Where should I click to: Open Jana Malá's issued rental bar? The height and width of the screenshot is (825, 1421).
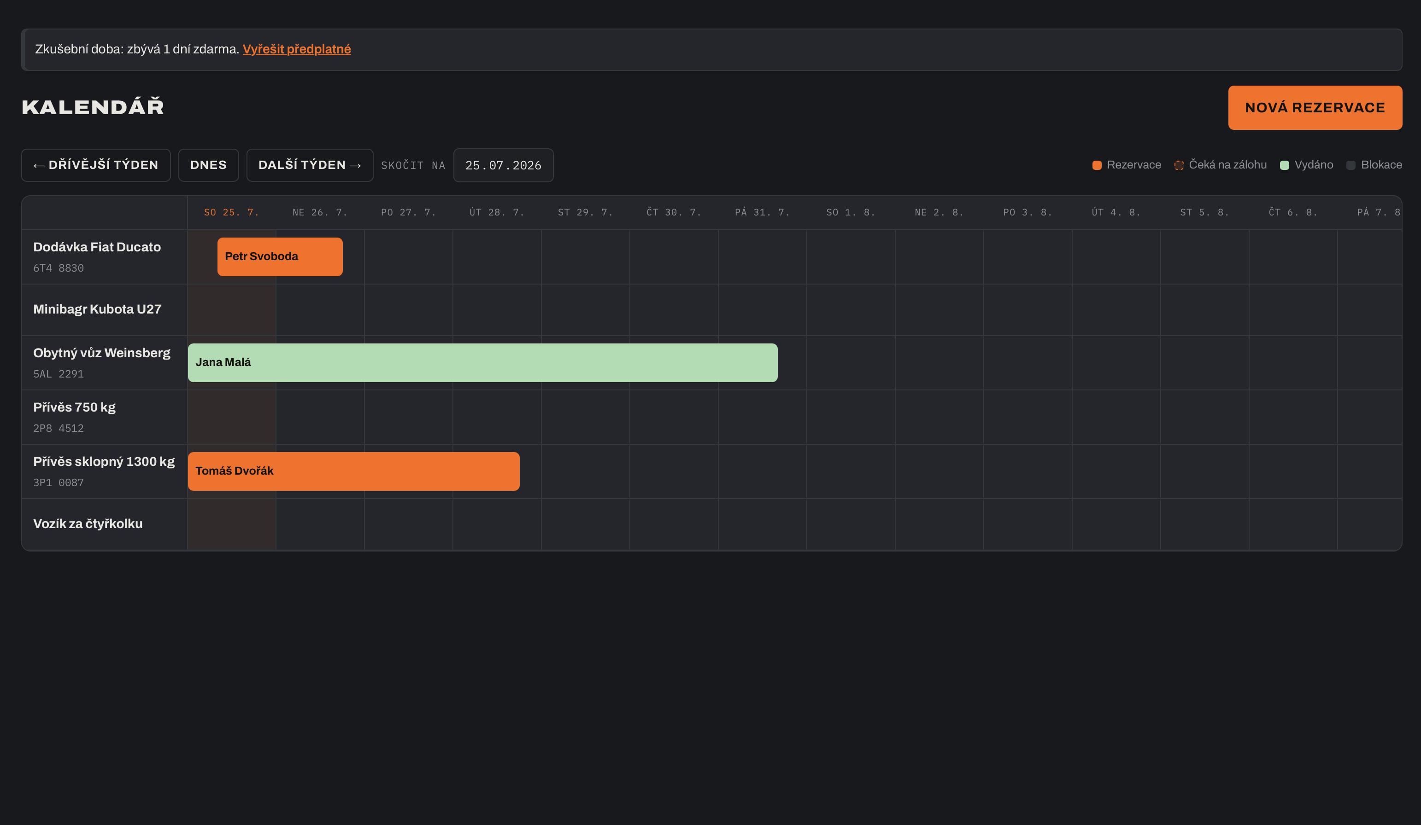[x=483, y=362]
